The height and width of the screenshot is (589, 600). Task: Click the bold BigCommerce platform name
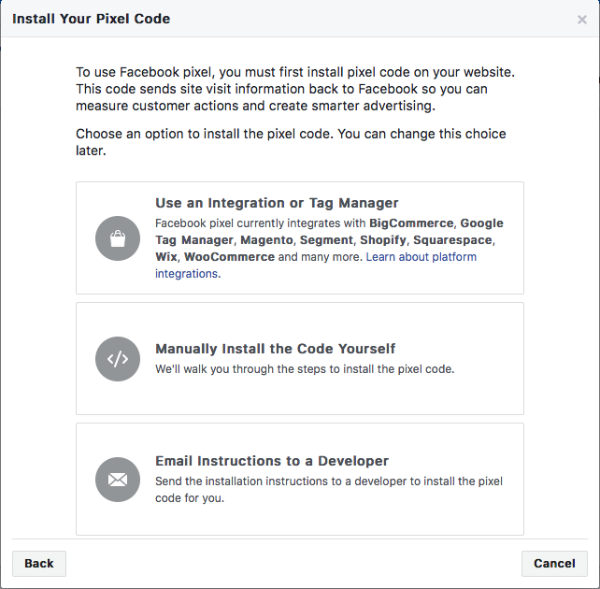pyautogui.click(x=411, y=223)
